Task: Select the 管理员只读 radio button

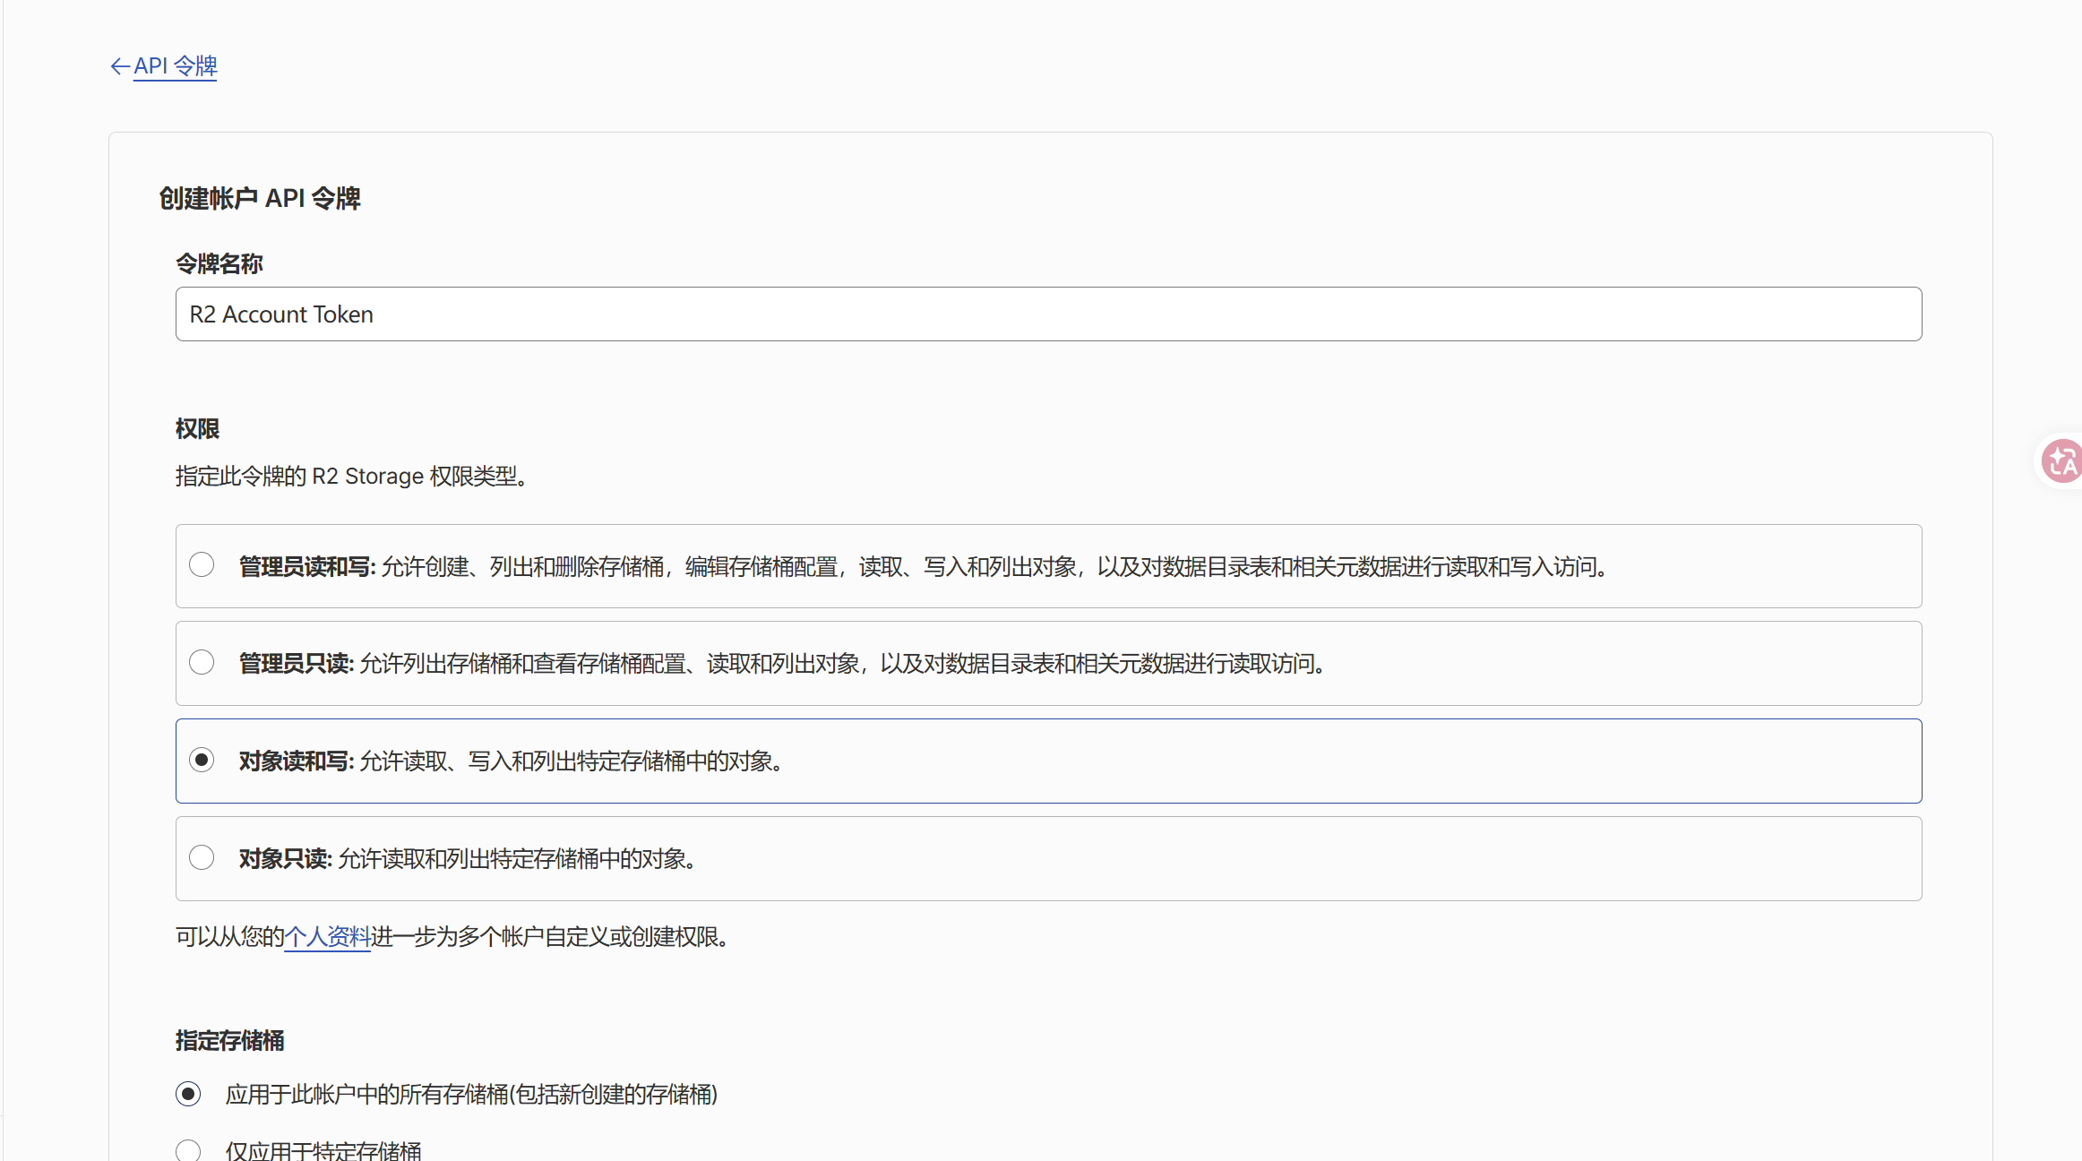Action: pyautogui.click(x=202, y=663)
